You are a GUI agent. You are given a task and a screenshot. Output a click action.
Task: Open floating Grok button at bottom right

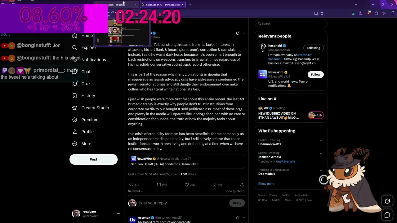tap(387, 202)
